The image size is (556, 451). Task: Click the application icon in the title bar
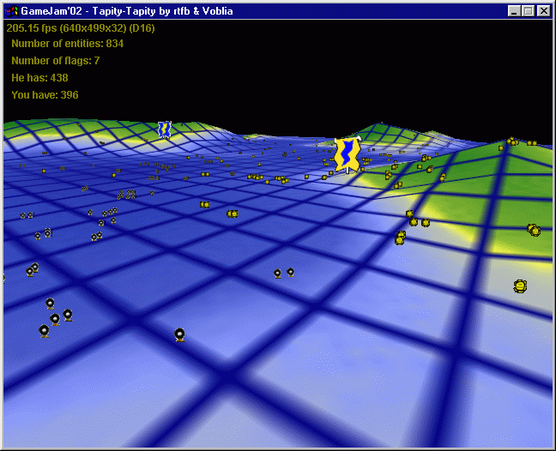pyautogui.click(x=11, y=11)
